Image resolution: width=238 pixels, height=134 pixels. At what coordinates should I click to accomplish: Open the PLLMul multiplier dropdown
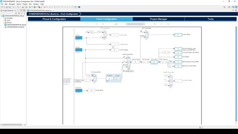click(118, 79)
